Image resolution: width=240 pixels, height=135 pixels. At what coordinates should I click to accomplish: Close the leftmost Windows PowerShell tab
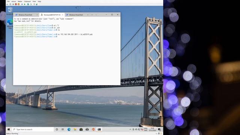point(37,15)
